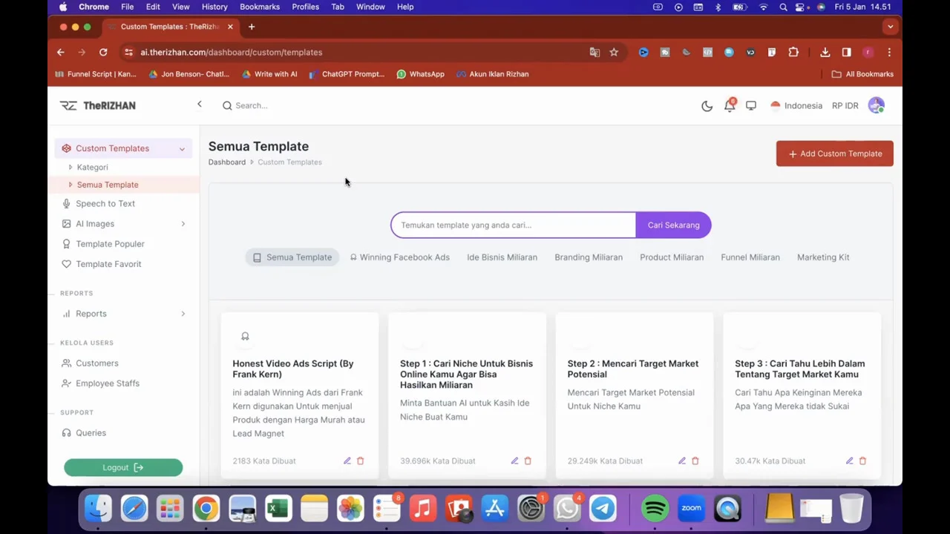Collapse the Custom Templates sidebar section

click(182, 148)
